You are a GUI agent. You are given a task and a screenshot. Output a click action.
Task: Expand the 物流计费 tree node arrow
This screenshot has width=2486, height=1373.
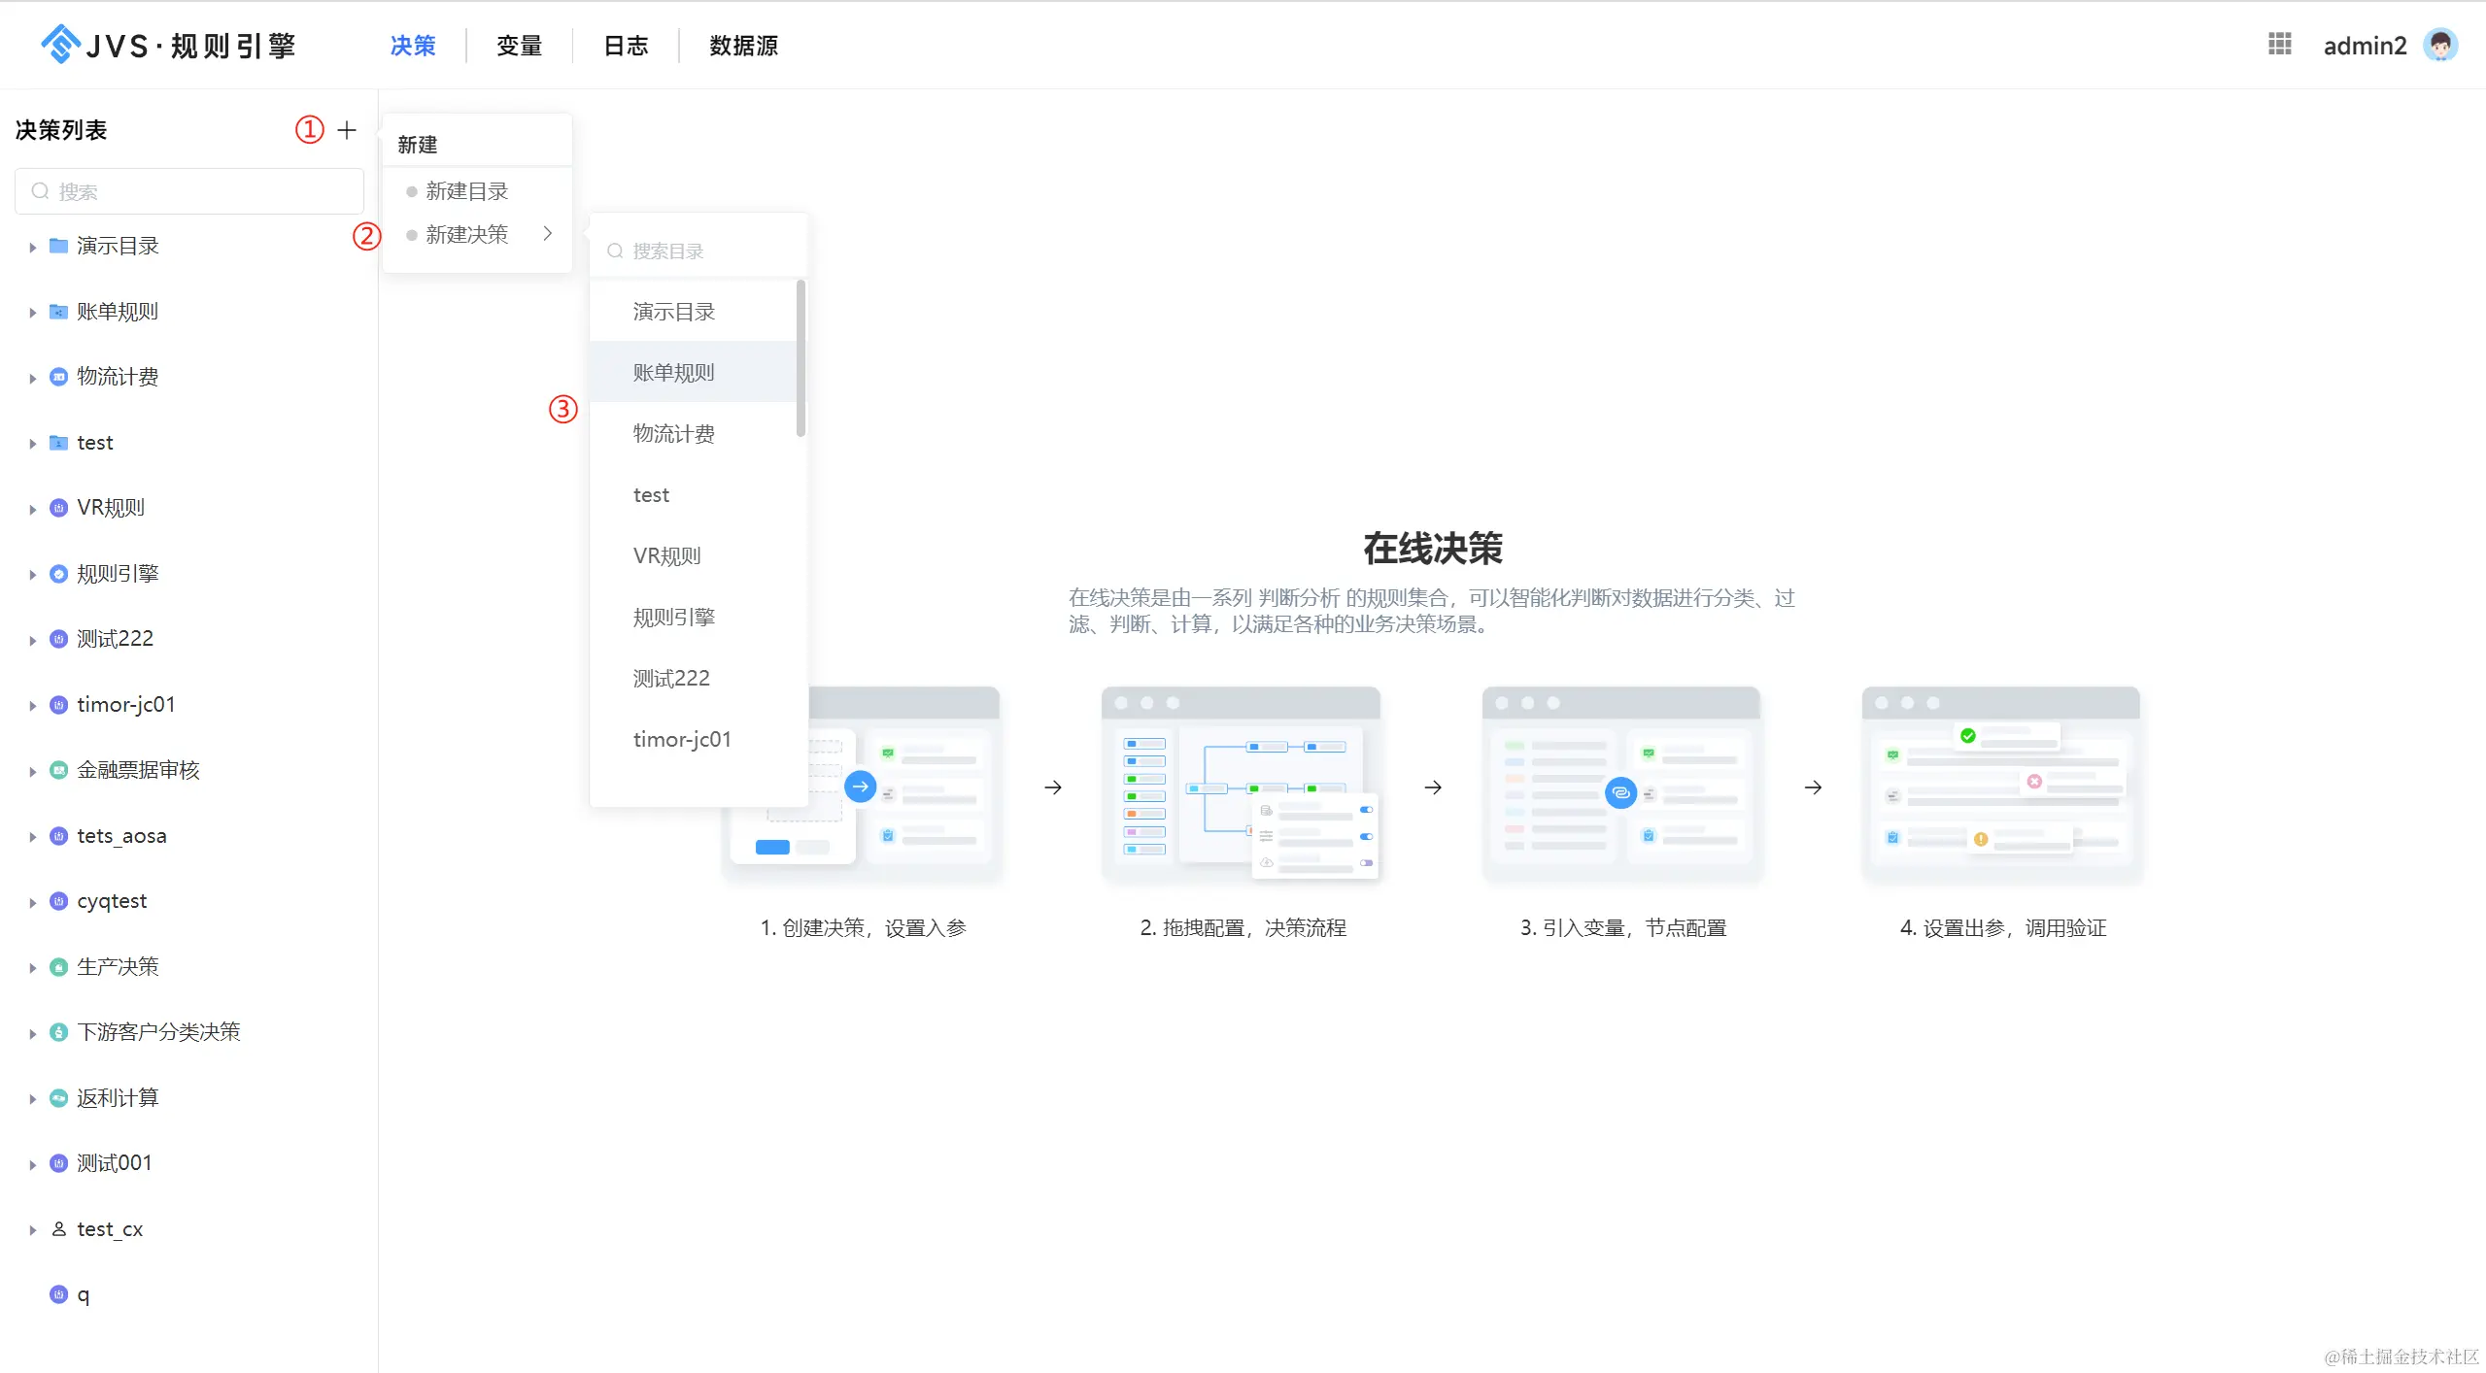pyautogui.click(x=32, y=378)
